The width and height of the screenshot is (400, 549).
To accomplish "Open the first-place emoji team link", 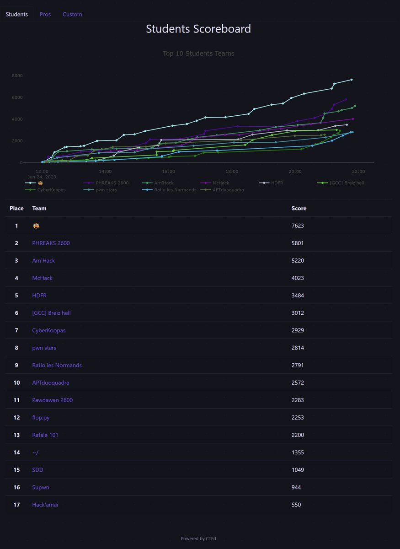I will [36, 226].
